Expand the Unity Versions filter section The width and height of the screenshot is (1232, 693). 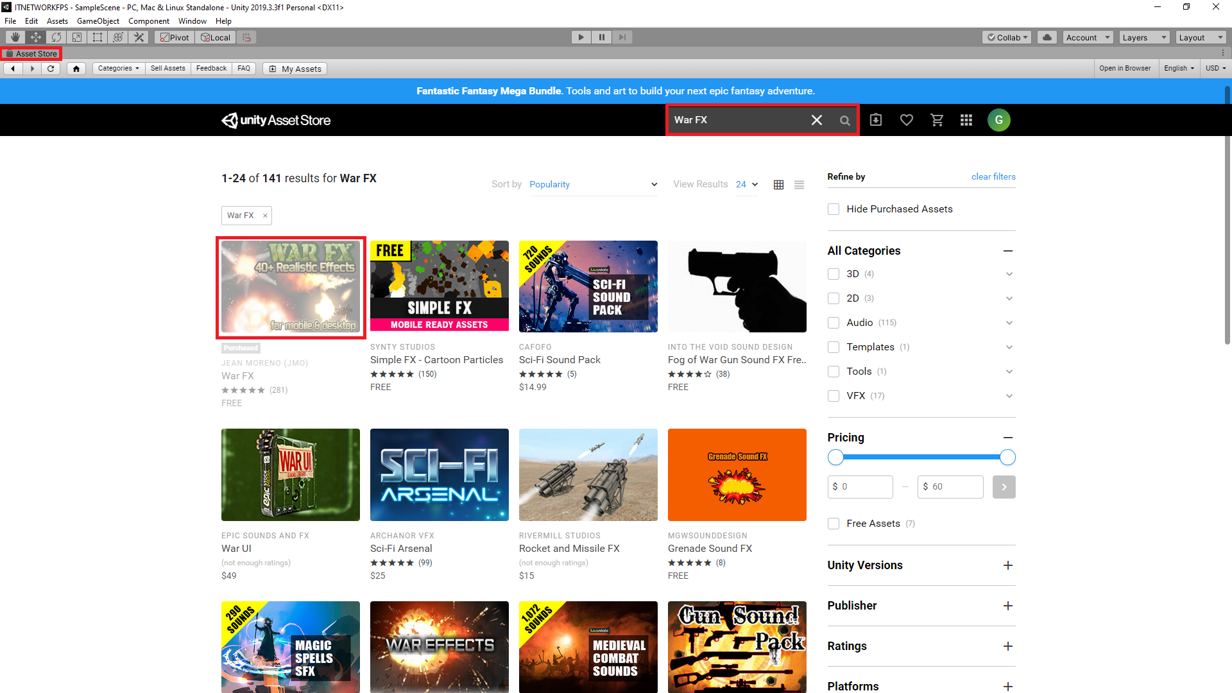click(x=1007, y=565)
